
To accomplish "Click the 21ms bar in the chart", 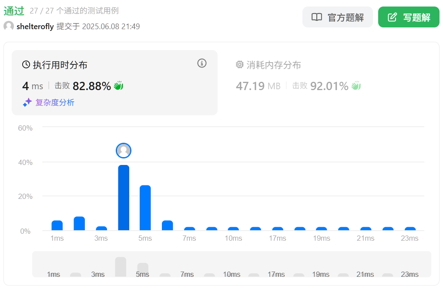I will [366, 229].
